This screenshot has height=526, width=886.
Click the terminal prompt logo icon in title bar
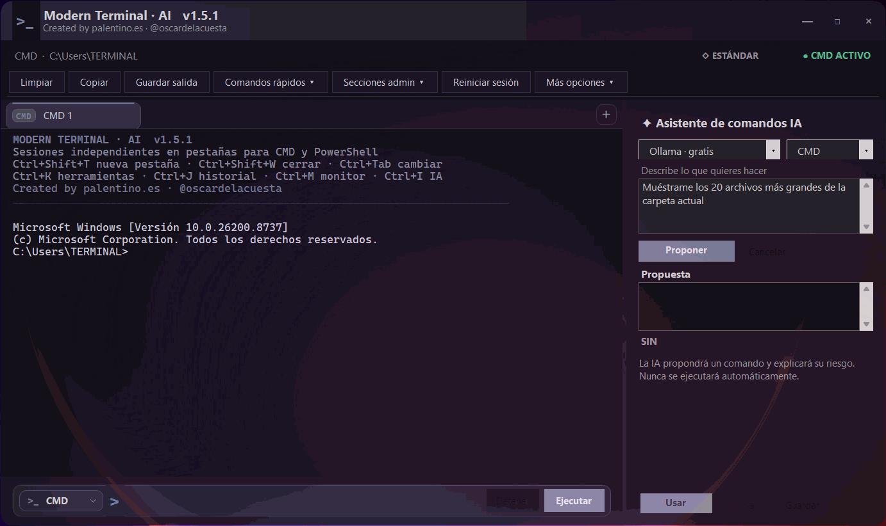pyautogui.click(x=25, y=22)
